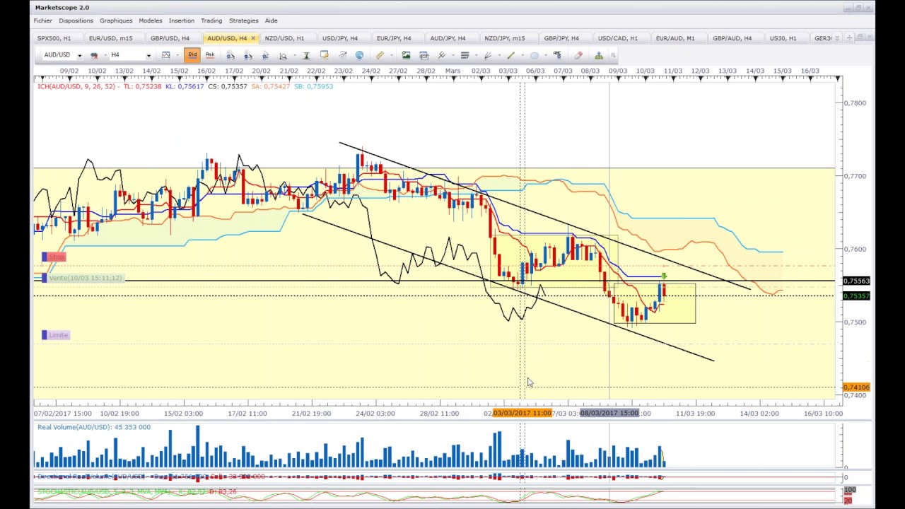The height and width of the screenshot is (509, 905).
Task: Click the first person-arrow toolbar icon
Action: point(230,55)
